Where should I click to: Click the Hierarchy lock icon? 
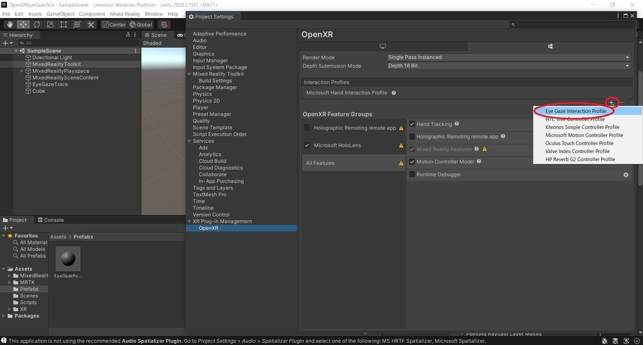click(128, 35)
